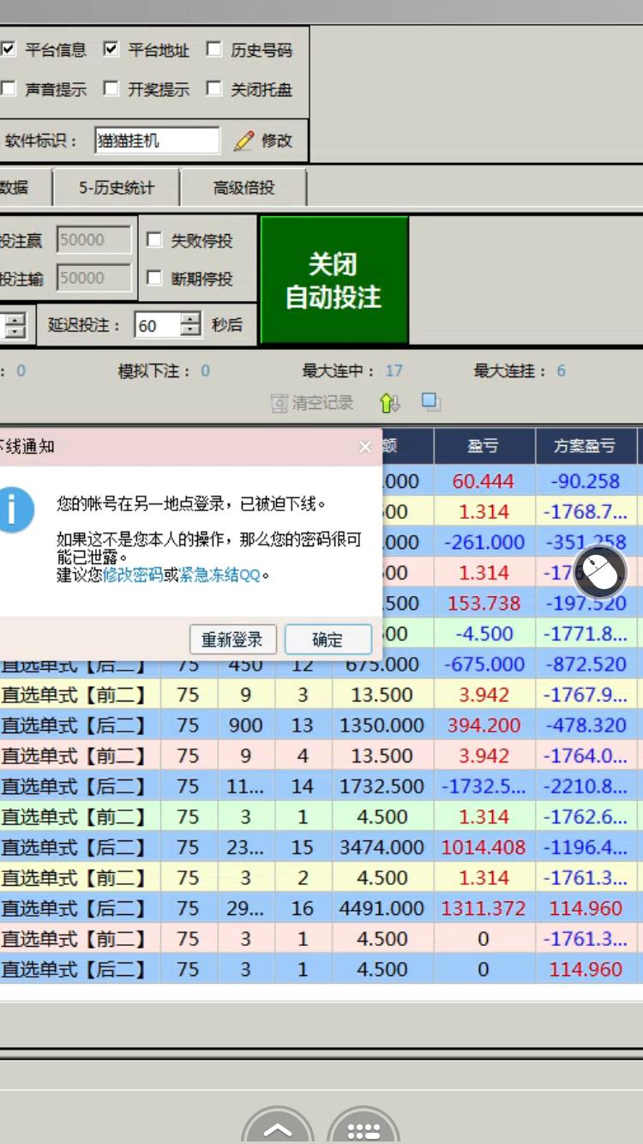Click the 软件标识 label
Screen dimensions: 643x1144
click(x=42, y=141)
